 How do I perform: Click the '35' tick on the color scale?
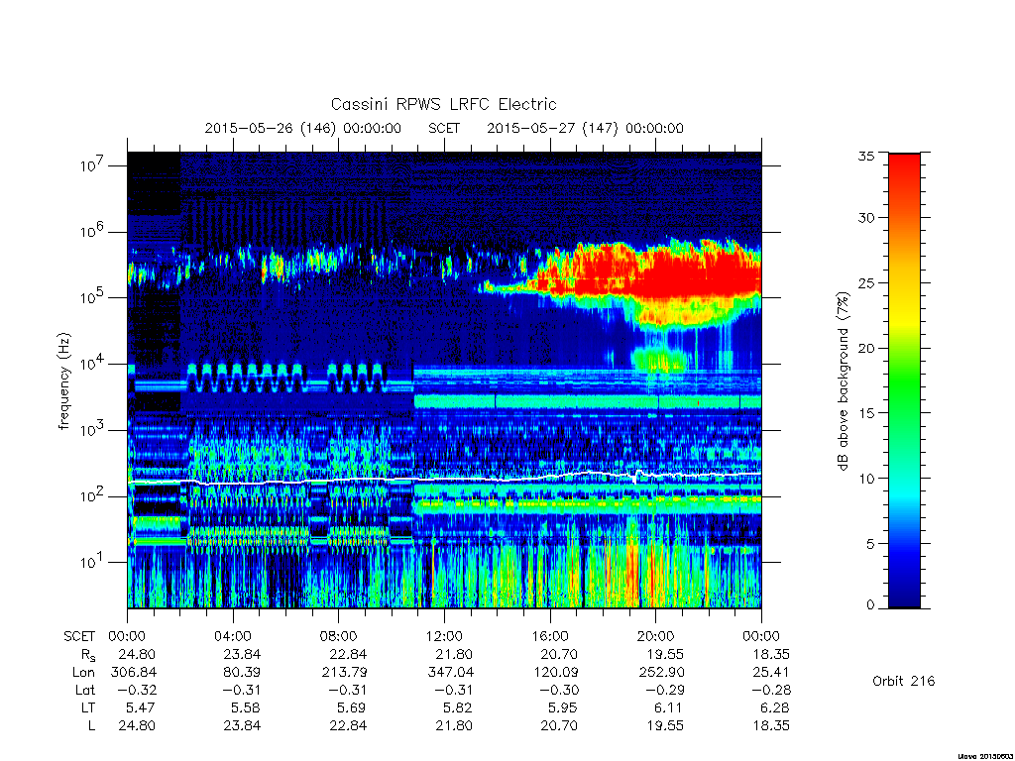click(x=865, y=156)
